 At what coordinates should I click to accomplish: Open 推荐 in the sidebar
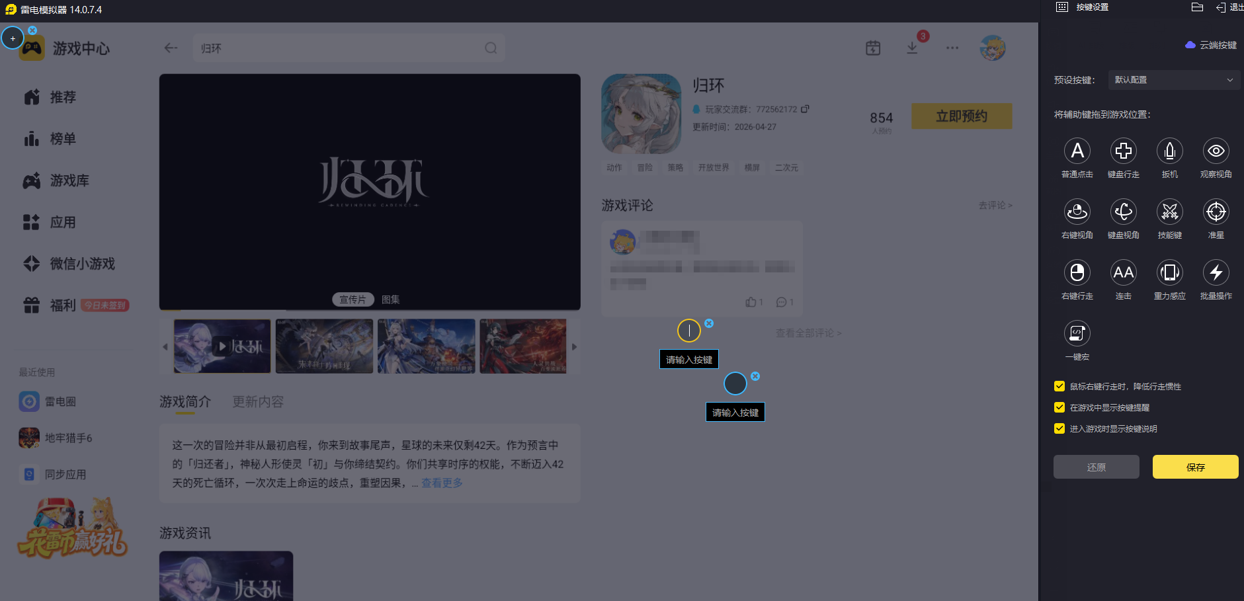(50, 97)
